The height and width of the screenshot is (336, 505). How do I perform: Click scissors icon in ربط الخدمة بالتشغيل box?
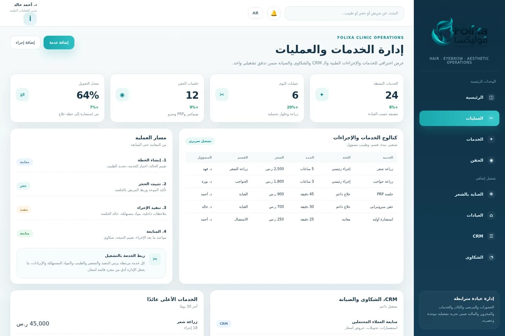point(155,259)
